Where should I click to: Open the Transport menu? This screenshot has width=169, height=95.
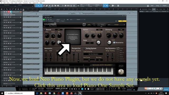click(25, 3)
